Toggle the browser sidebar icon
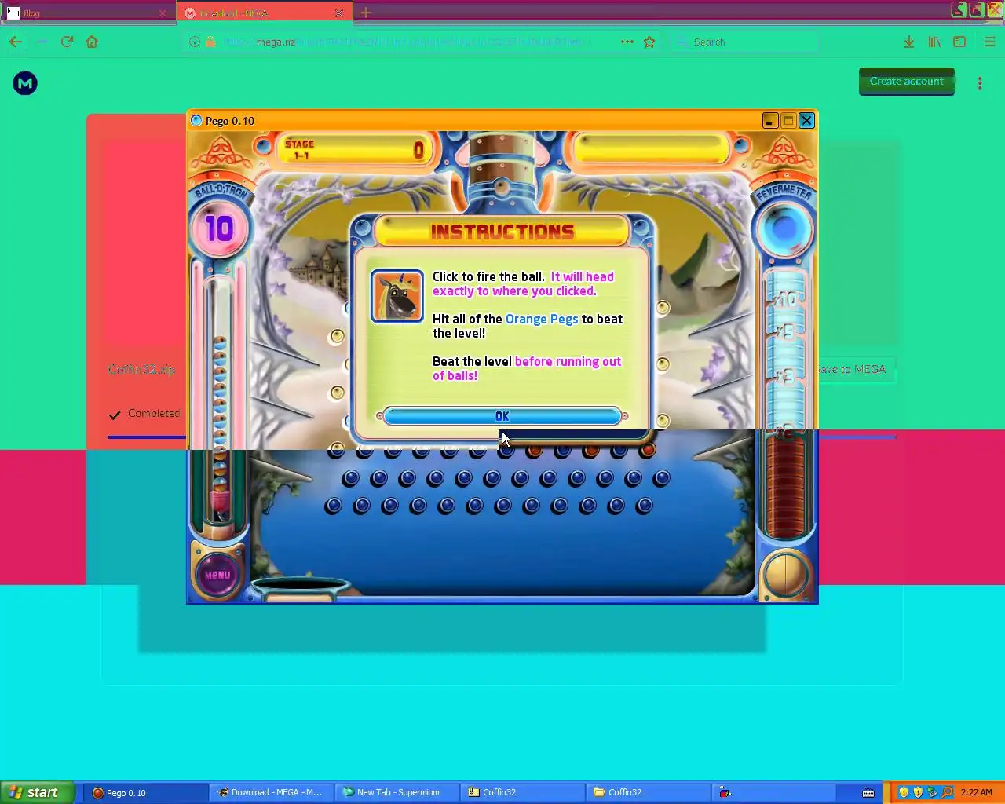 (x=959, y=42)
